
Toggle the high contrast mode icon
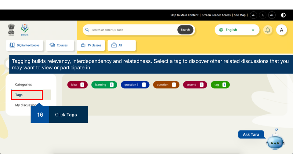(x=283, y=15)
